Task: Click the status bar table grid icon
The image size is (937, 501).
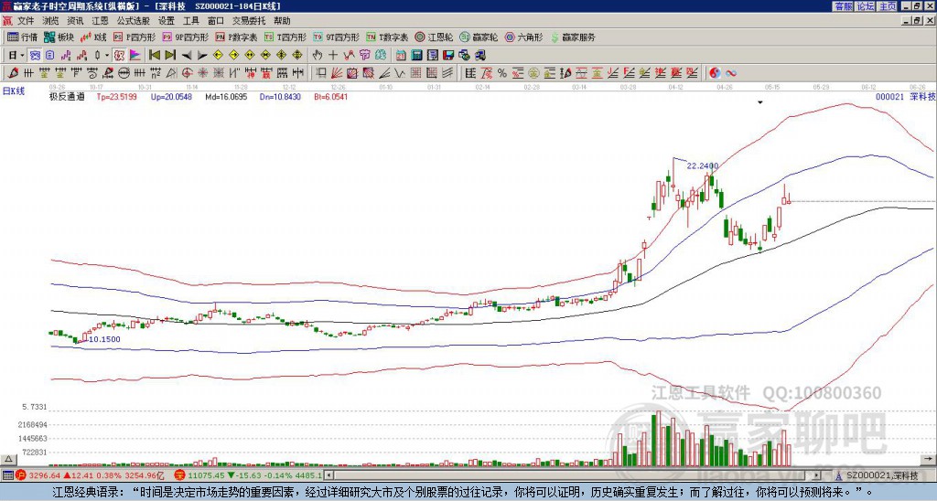Action: [7, 475]
